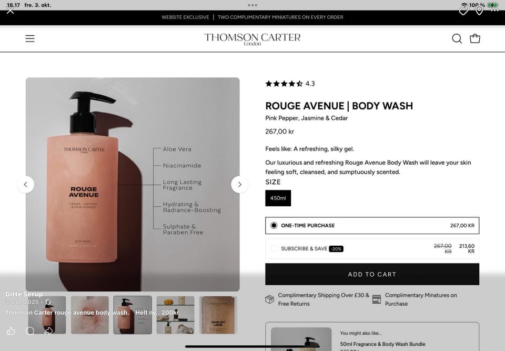Image resolution: width=505 pixels, height=351 pixels.
Task: Select the foam texture product thumbnail
Action: pyautogui.click(x=89, y=315)
